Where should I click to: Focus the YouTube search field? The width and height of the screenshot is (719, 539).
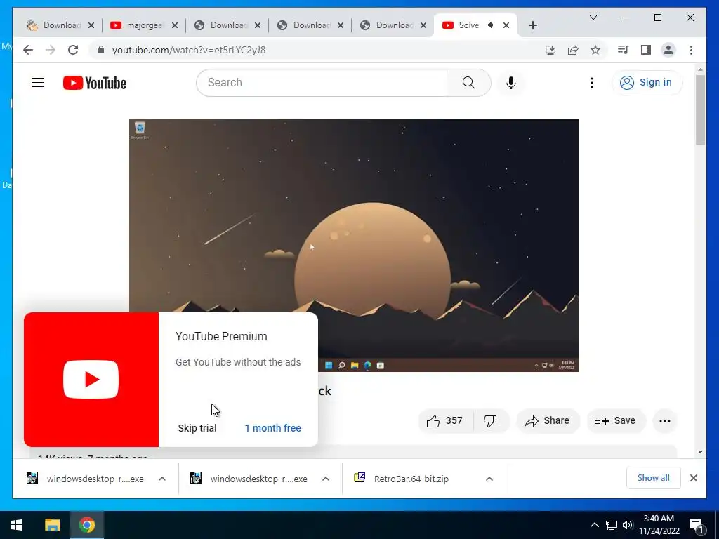click(x=322, y=83)
